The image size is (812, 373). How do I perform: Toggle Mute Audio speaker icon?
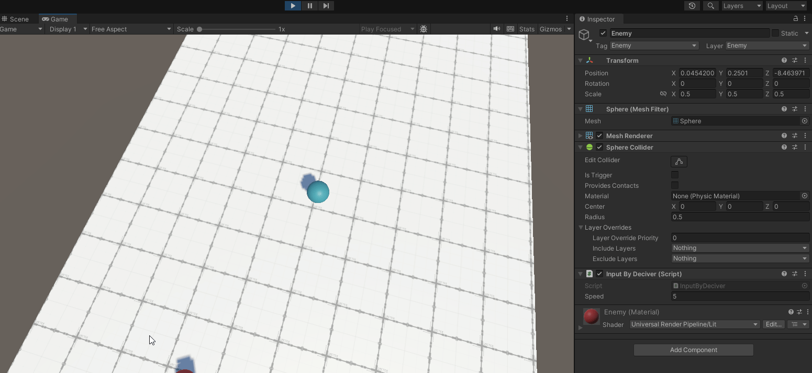(496, 29)
